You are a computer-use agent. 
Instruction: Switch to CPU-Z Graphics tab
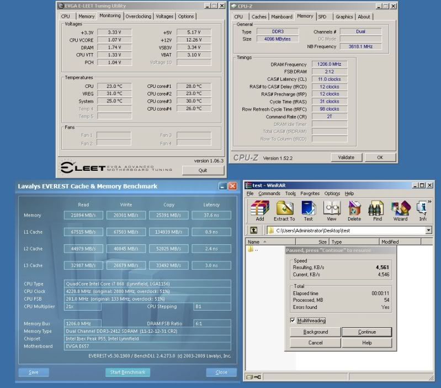click(344, 17)
